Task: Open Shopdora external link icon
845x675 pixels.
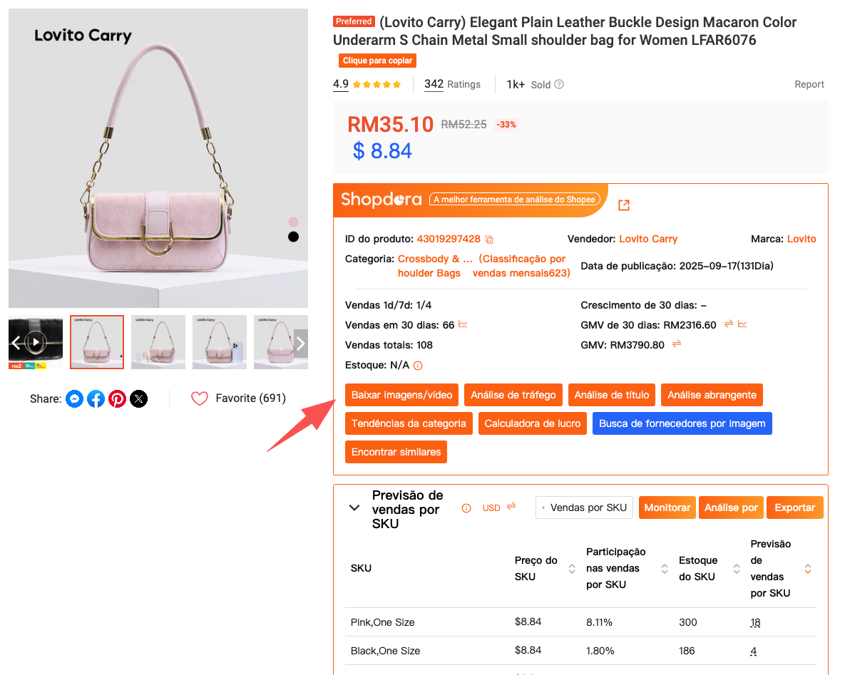Action: 624,205
